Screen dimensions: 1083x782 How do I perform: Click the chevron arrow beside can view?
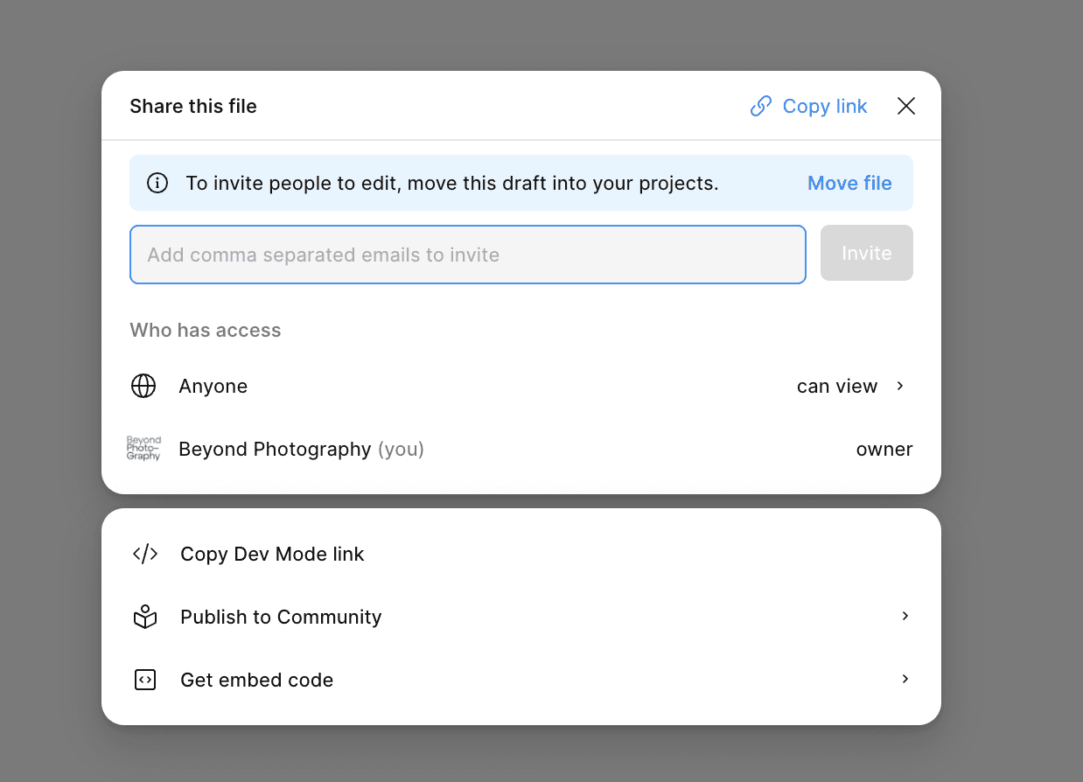pos(900,387)
